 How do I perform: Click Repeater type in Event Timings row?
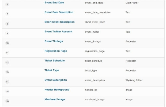click(x=131, y=41)
